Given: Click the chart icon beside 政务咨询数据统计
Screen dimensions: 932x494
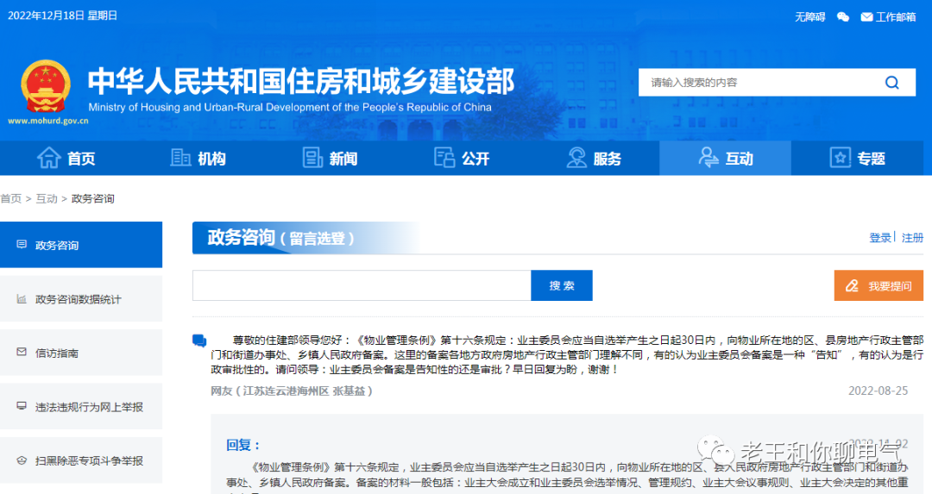Looking at the screenshot, I should [22, 298].
